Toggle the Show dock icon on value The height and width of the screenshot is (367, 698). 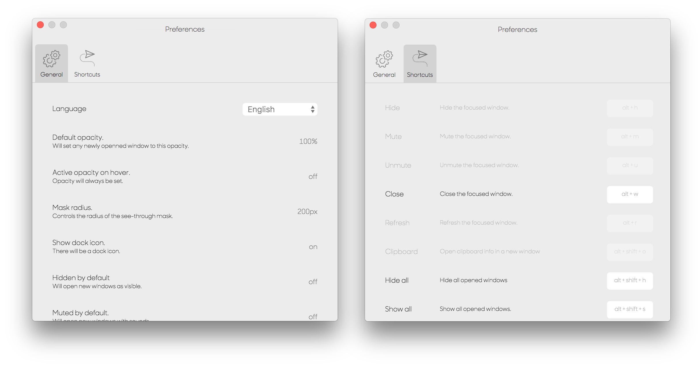(313, 247)
